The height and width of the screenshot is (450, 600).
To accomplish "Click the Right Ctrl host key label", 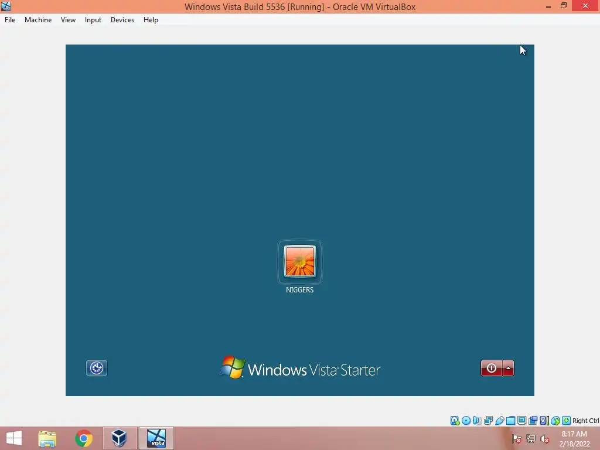I will click(x=585, y=421).
